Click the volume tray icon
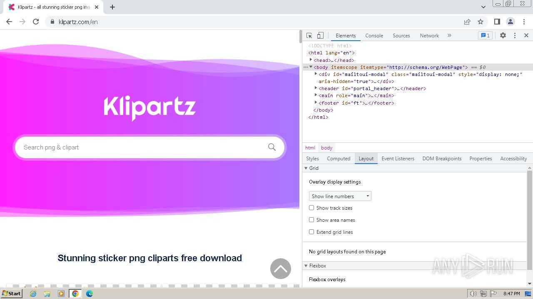 click(473, 294)
